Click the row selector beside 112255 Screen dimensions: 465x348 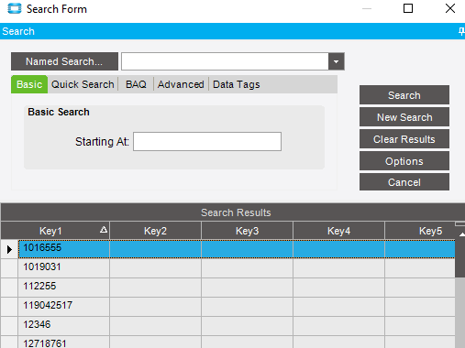click(9, 288)
